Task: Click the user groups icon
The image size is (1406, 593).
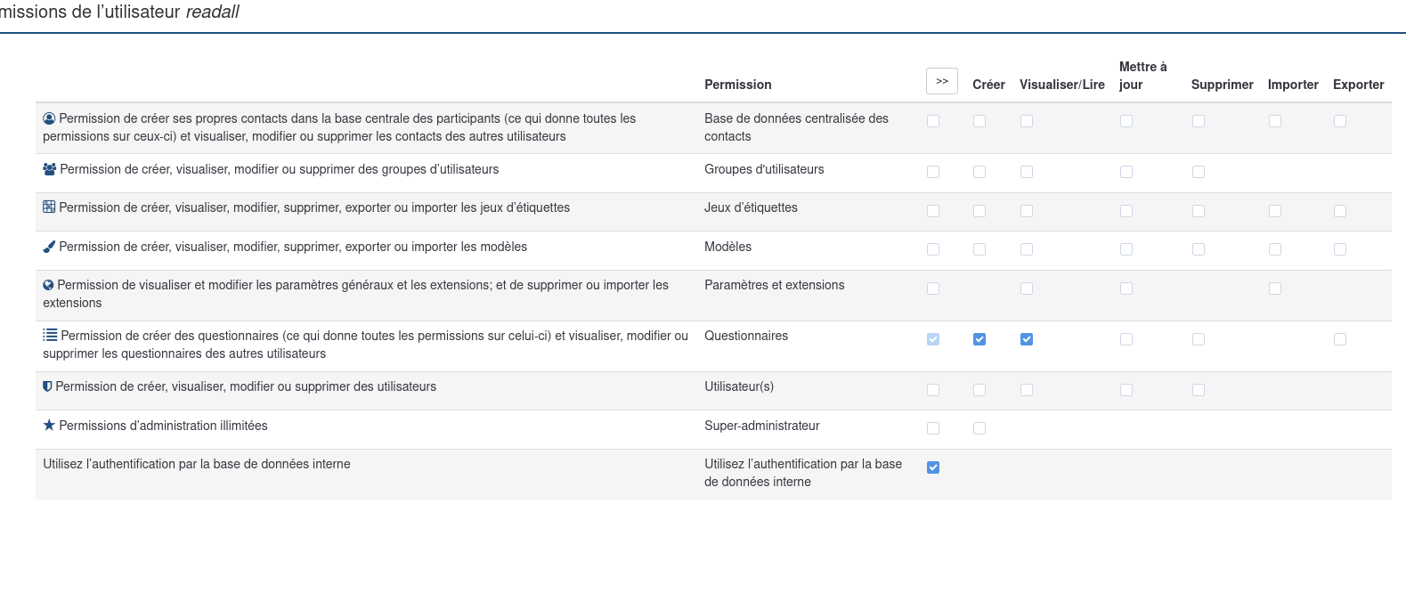Action: click(50, 169)
